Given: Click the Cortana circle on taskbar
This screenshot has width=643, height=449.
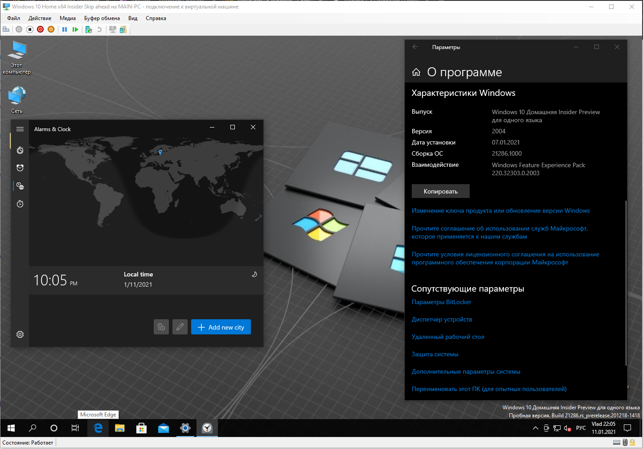Looking at the screenshot, I should 54,428.
